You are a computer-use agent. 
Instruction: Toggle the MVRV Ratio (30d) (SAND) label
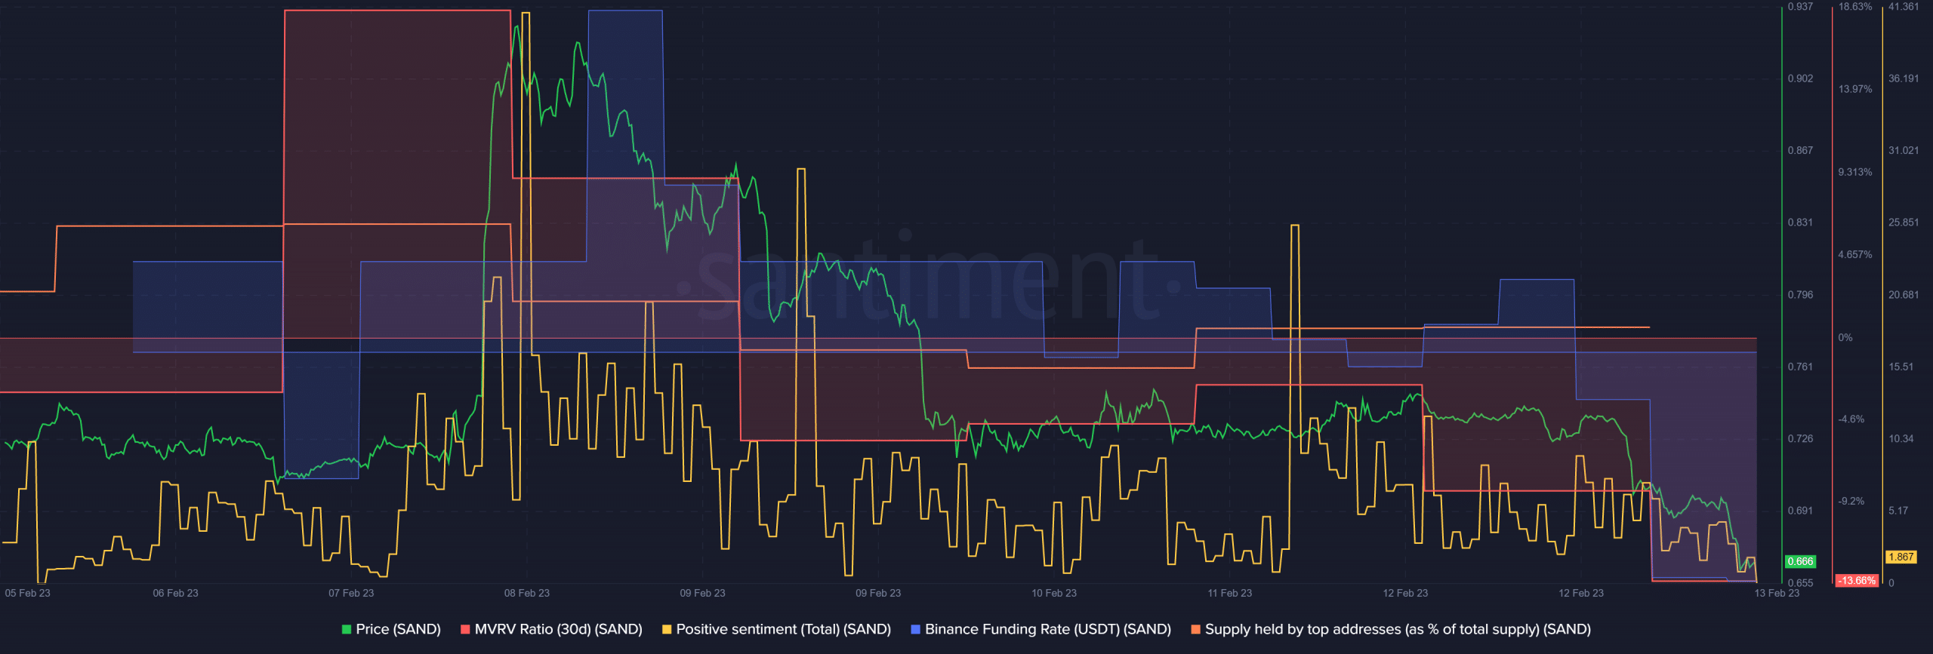558,629
